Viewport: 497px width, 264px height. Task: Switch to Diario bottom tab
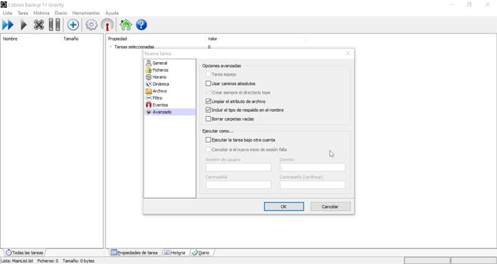point(201,253)
